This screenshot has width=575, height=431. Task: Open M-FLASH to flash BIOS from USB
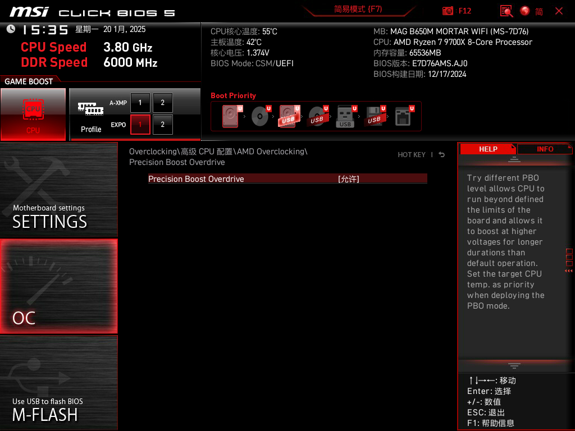[x=58, y=382]
